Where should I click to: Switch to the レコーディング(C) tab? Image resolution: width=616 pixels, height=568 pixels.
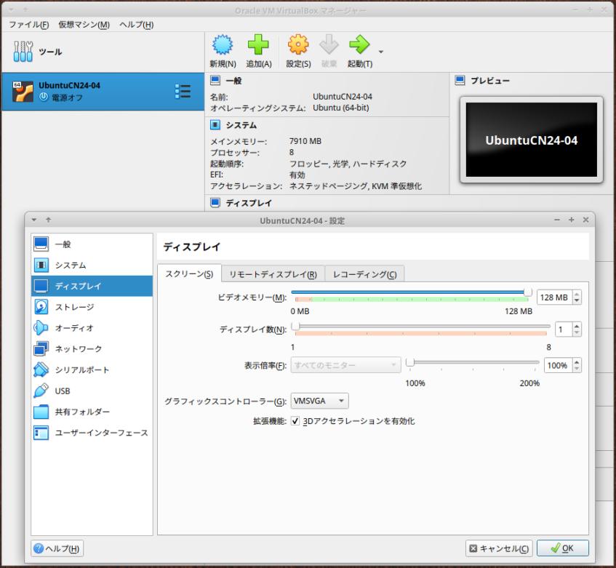(364, 274)
